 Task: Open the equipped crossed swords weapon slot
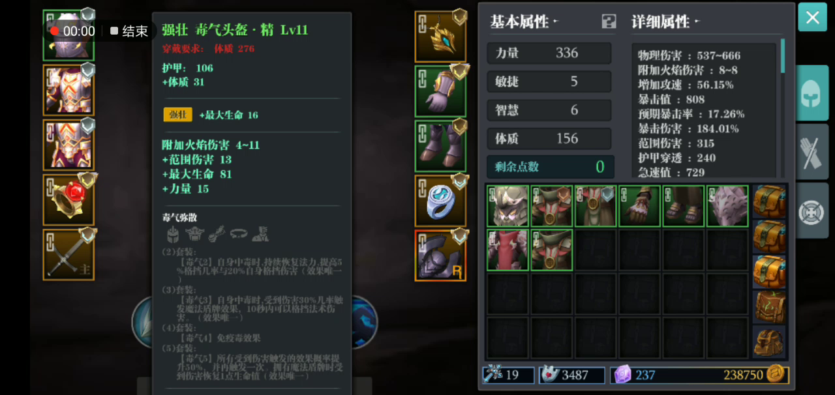tap(68, 255)
